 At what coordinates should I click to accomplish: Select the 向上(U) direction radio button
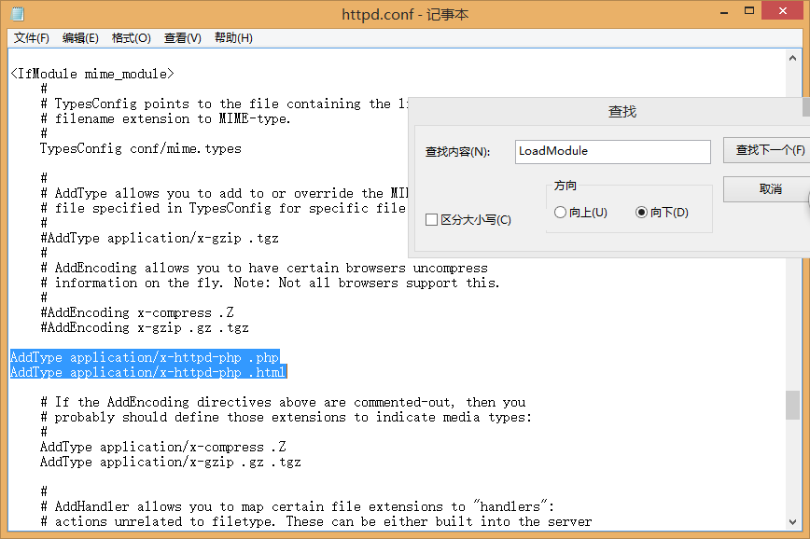[x=560, y=213]
